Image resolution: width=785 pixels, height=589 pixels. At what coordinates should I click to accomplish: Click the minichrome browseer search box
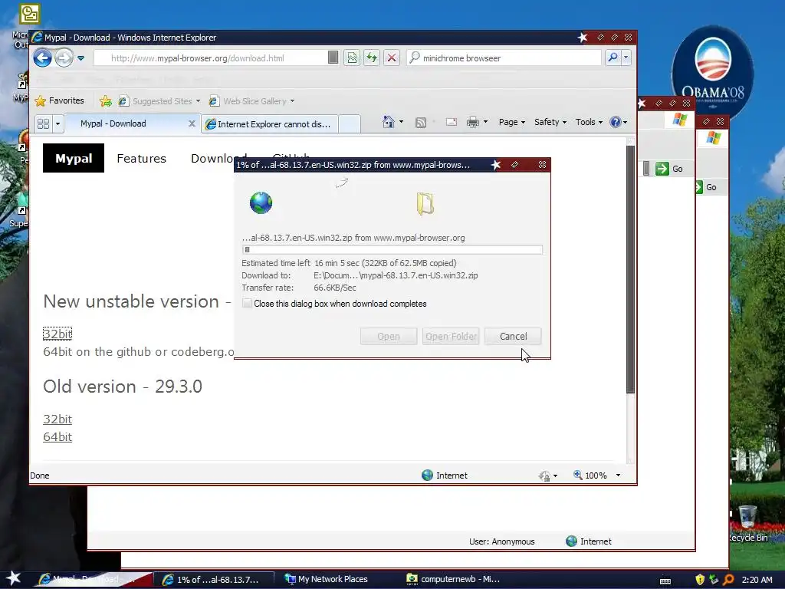pyautogui.click(x=504, y=58)
